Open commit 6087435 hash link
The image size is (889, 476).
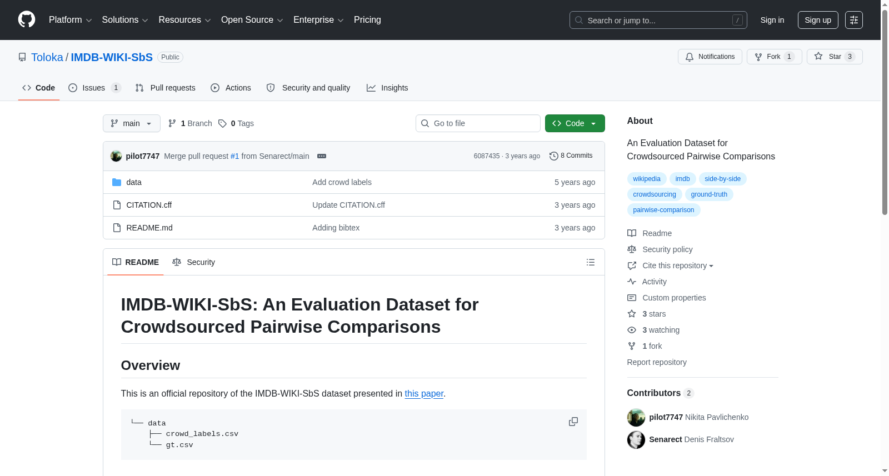click(x=487, y=156)
